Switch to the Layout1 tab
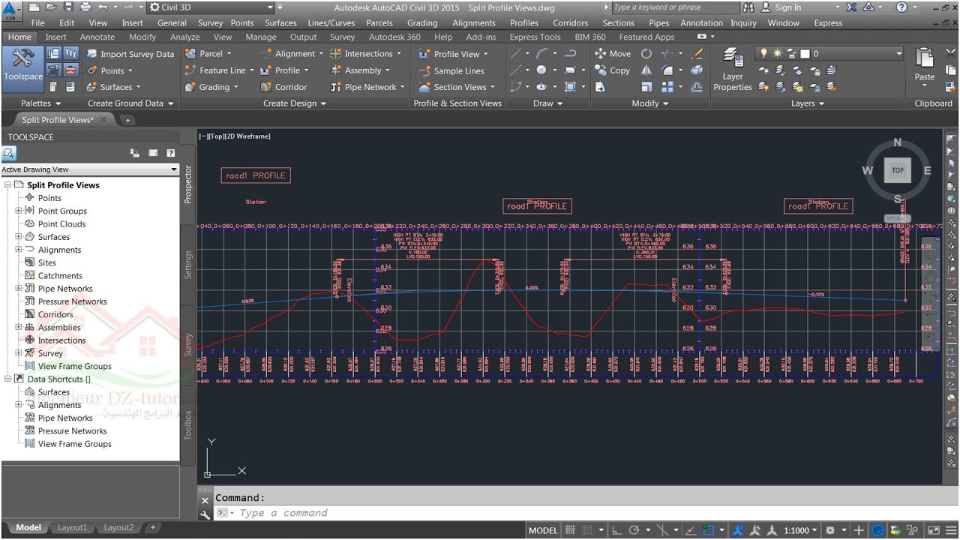The width and height of the screenshot is (960, 540). [x=72, y=527]
